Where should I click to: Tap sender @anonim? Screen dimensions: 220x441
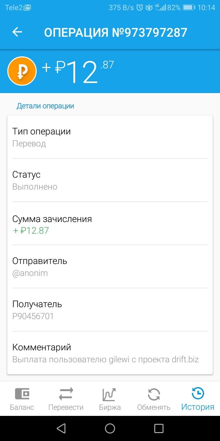[30, 273]
